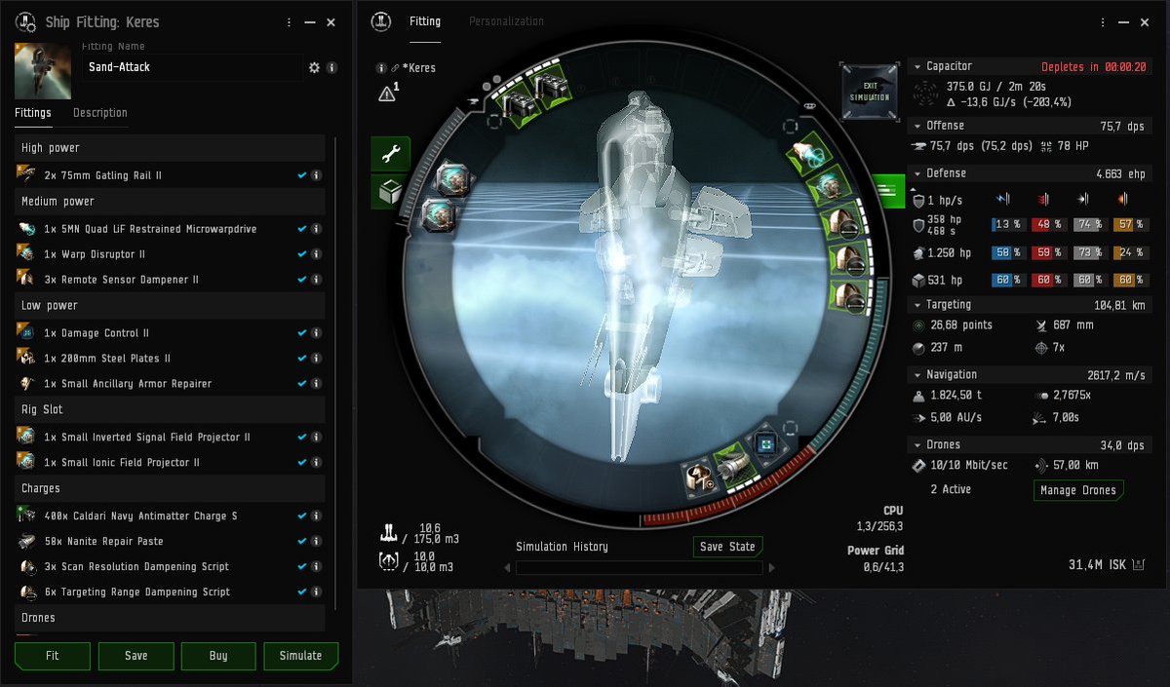
Task: Click shield EM resistance 13% bar
Action: click(1007, 225)
